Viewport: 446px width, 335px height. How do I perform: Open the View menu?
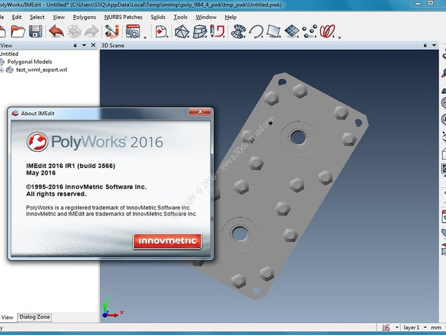tap(59, 17)
